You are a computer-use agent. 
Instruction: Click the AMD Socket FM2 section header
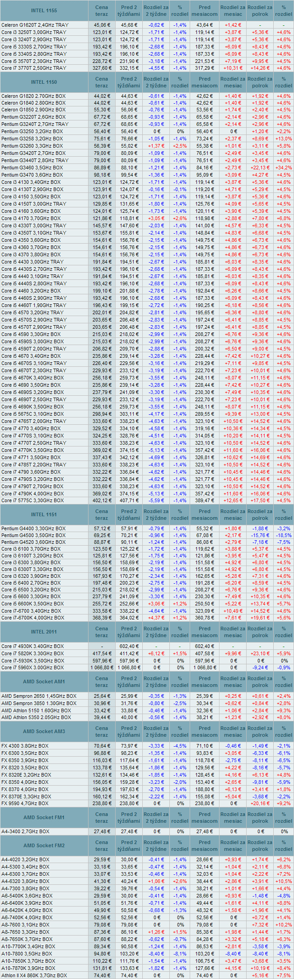[x=44, y=845]
